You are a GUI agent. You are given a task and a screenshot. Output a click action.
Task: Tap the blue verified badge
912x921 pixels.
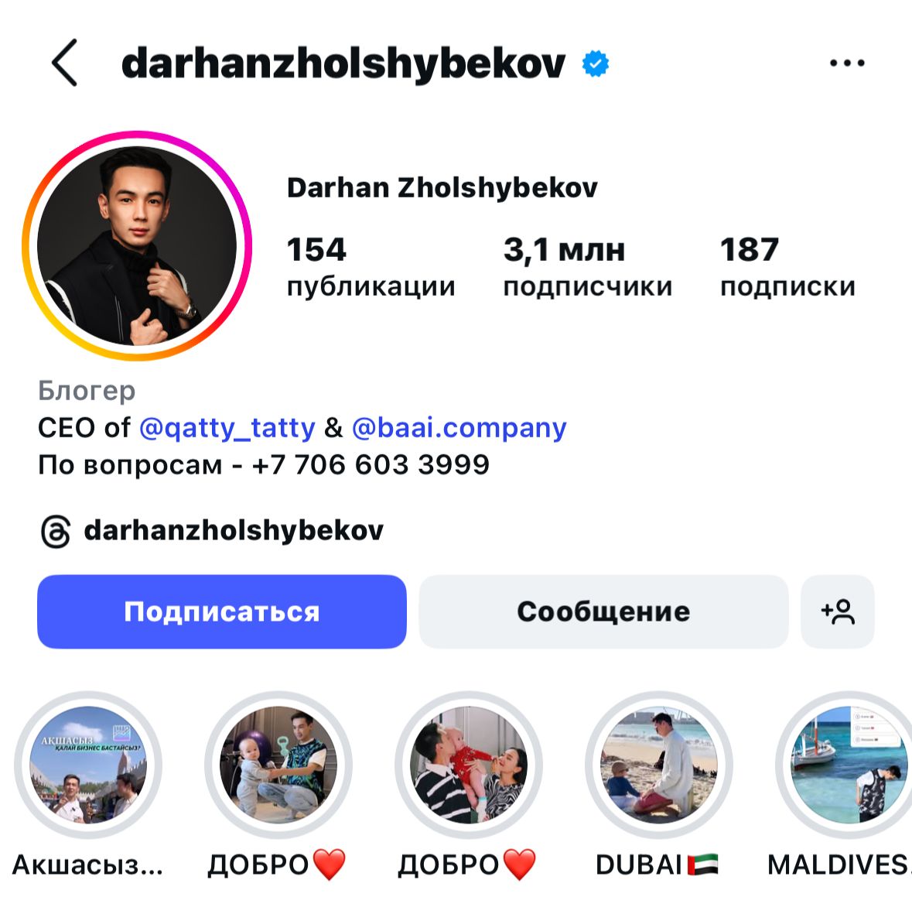(595, 63)
